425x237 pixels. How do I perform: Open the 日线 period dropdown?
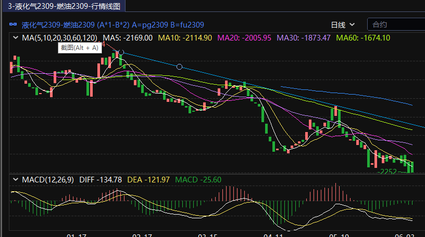(343, 24)
